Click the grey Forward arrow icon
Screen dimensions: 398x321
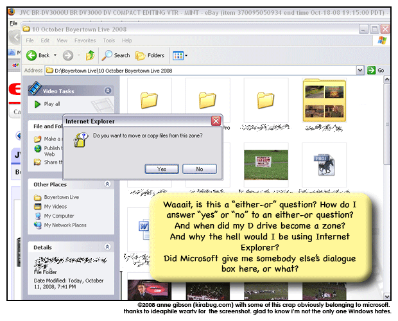[68, 55]
